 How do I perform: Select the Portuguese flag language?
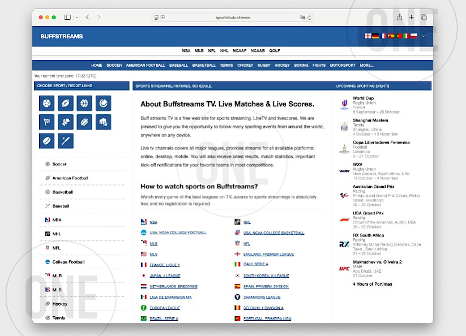(399, 36)
